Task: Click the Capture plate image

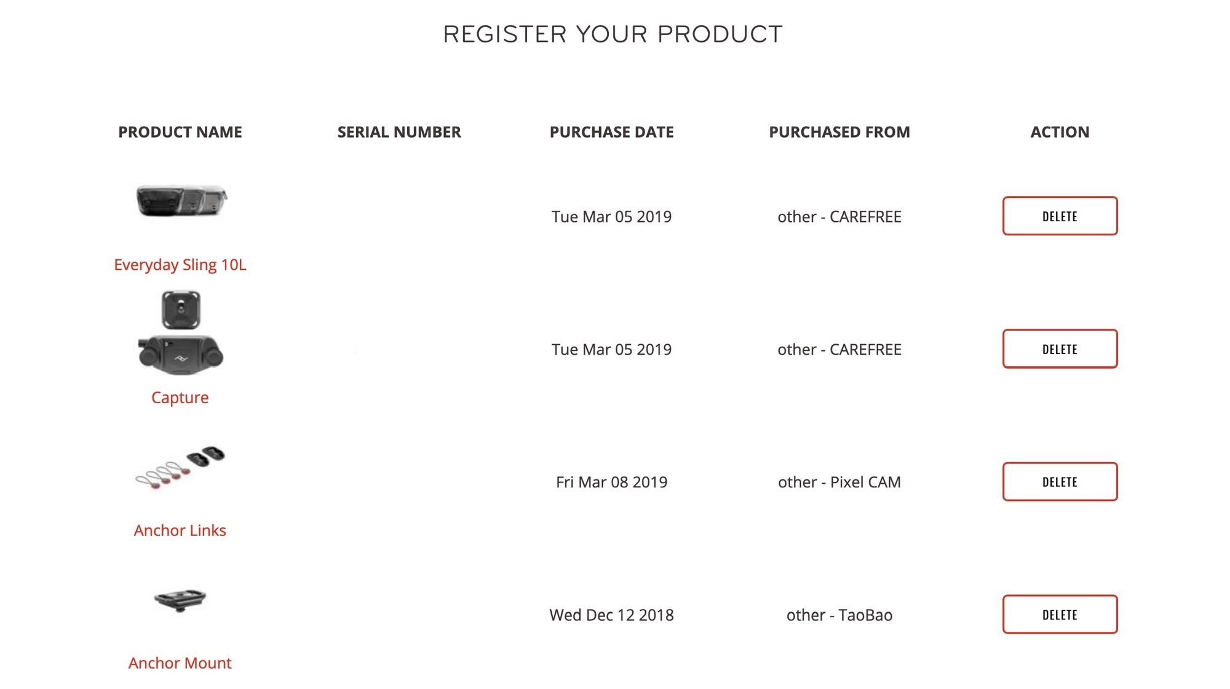Action: pyautogui.click(x=181, y=310)
